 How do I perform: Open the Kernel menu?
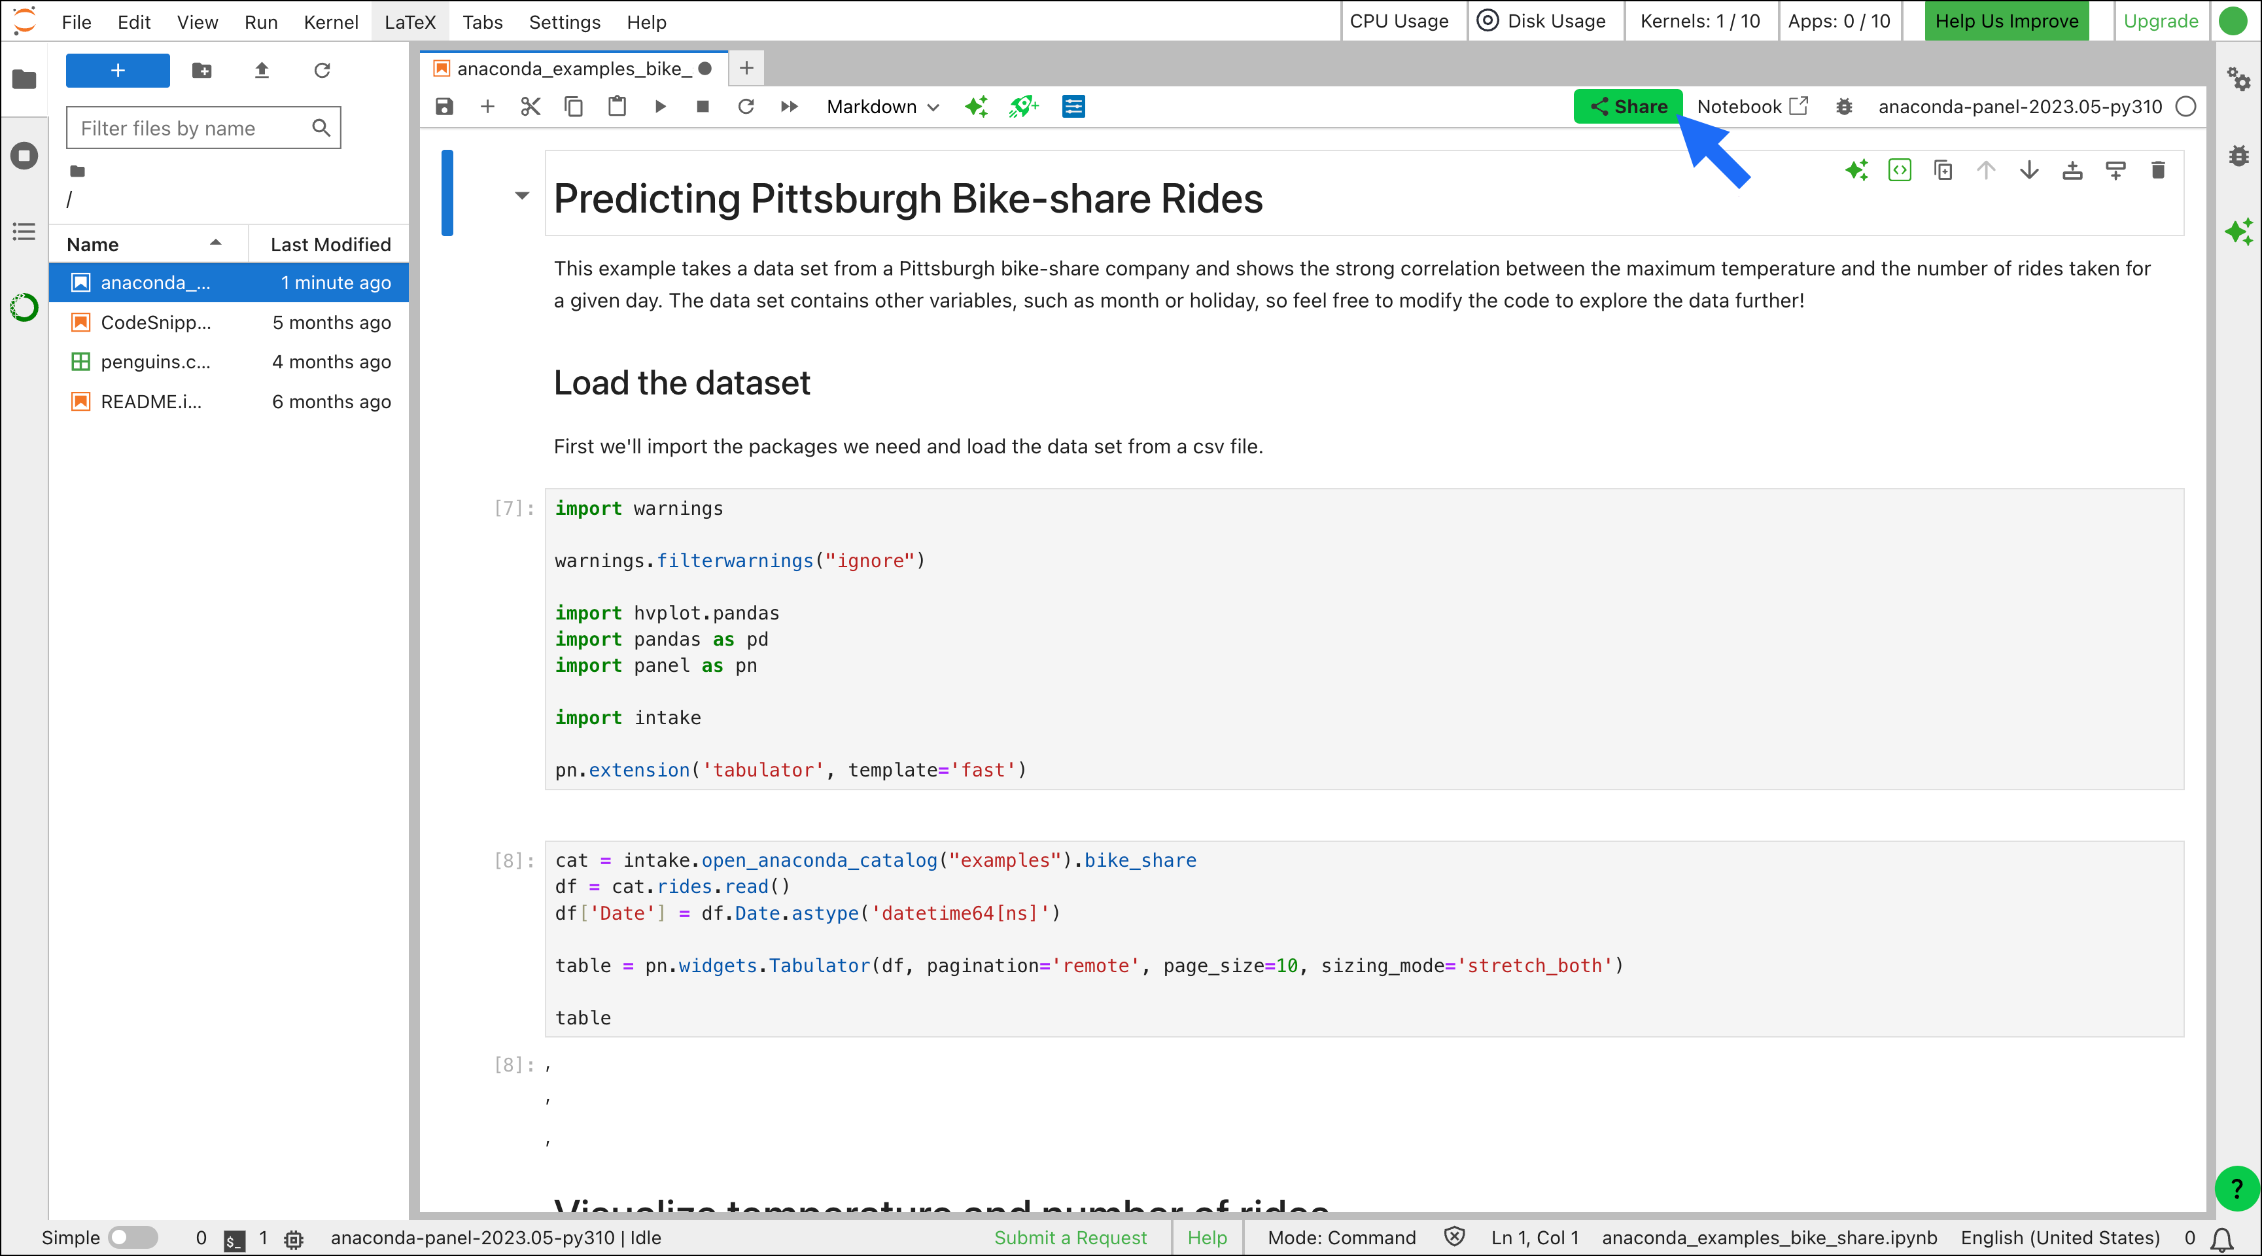(331, 22)
